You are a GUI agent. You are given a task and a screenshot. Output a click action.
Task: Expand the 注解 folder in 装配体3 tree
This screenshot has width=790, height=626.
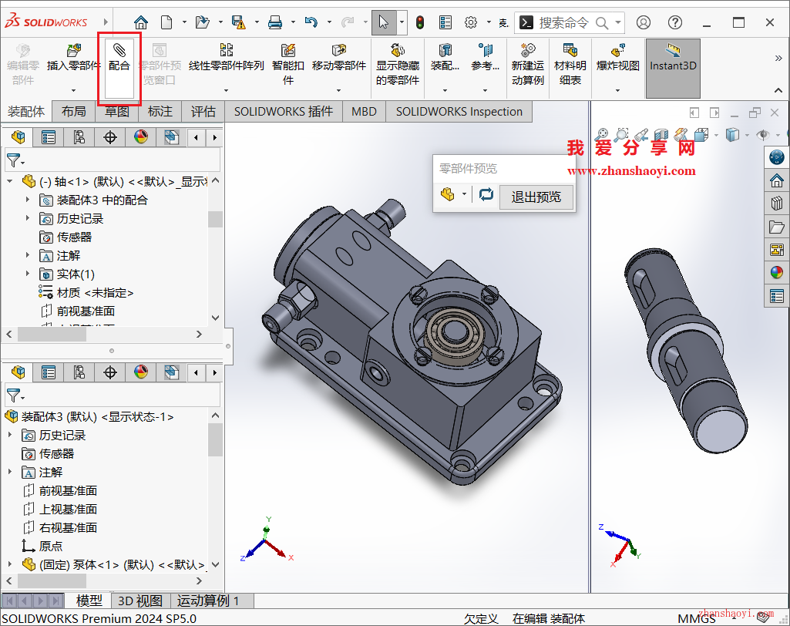pyautogui.click(x=8, y=471)
